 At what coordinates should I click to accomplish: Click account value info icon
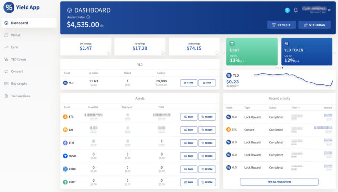click(x=88, y=17)
